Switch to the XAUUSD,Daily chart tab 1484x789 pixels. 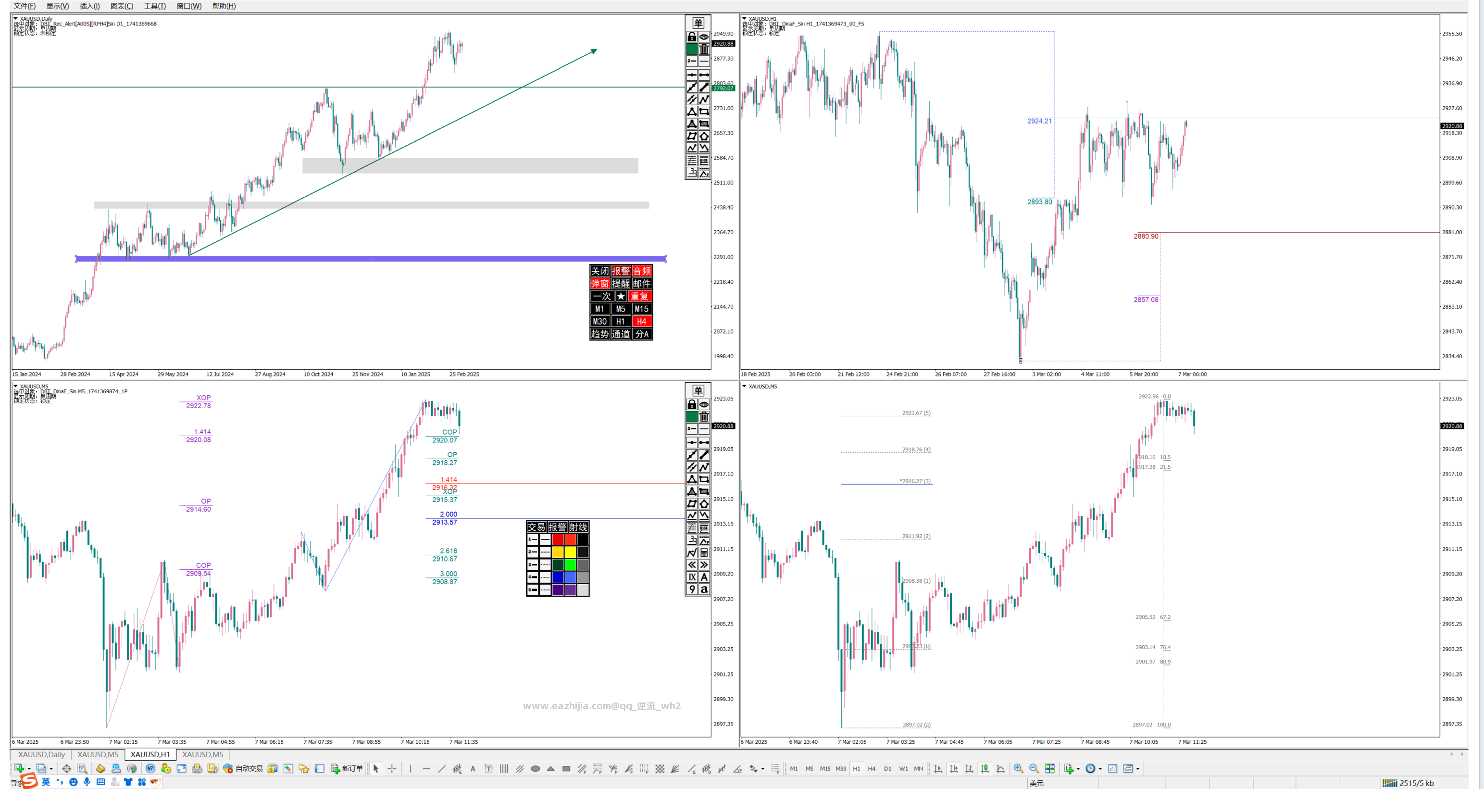pyautogui.click(x=41, y=754)
